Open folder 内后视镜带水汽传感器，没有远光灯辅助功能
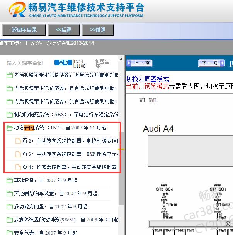The image size is (233, 235). click(65, 102)
